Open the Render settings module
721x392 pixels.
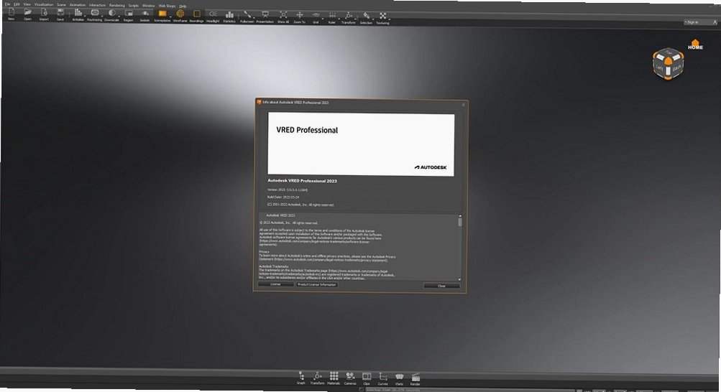415,378
